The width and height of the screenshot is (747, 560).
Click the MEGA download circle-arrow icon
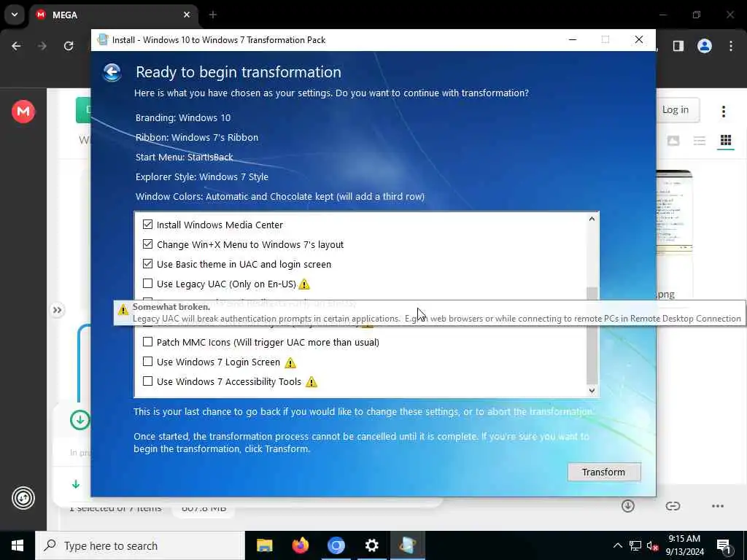tap(628, 506)
